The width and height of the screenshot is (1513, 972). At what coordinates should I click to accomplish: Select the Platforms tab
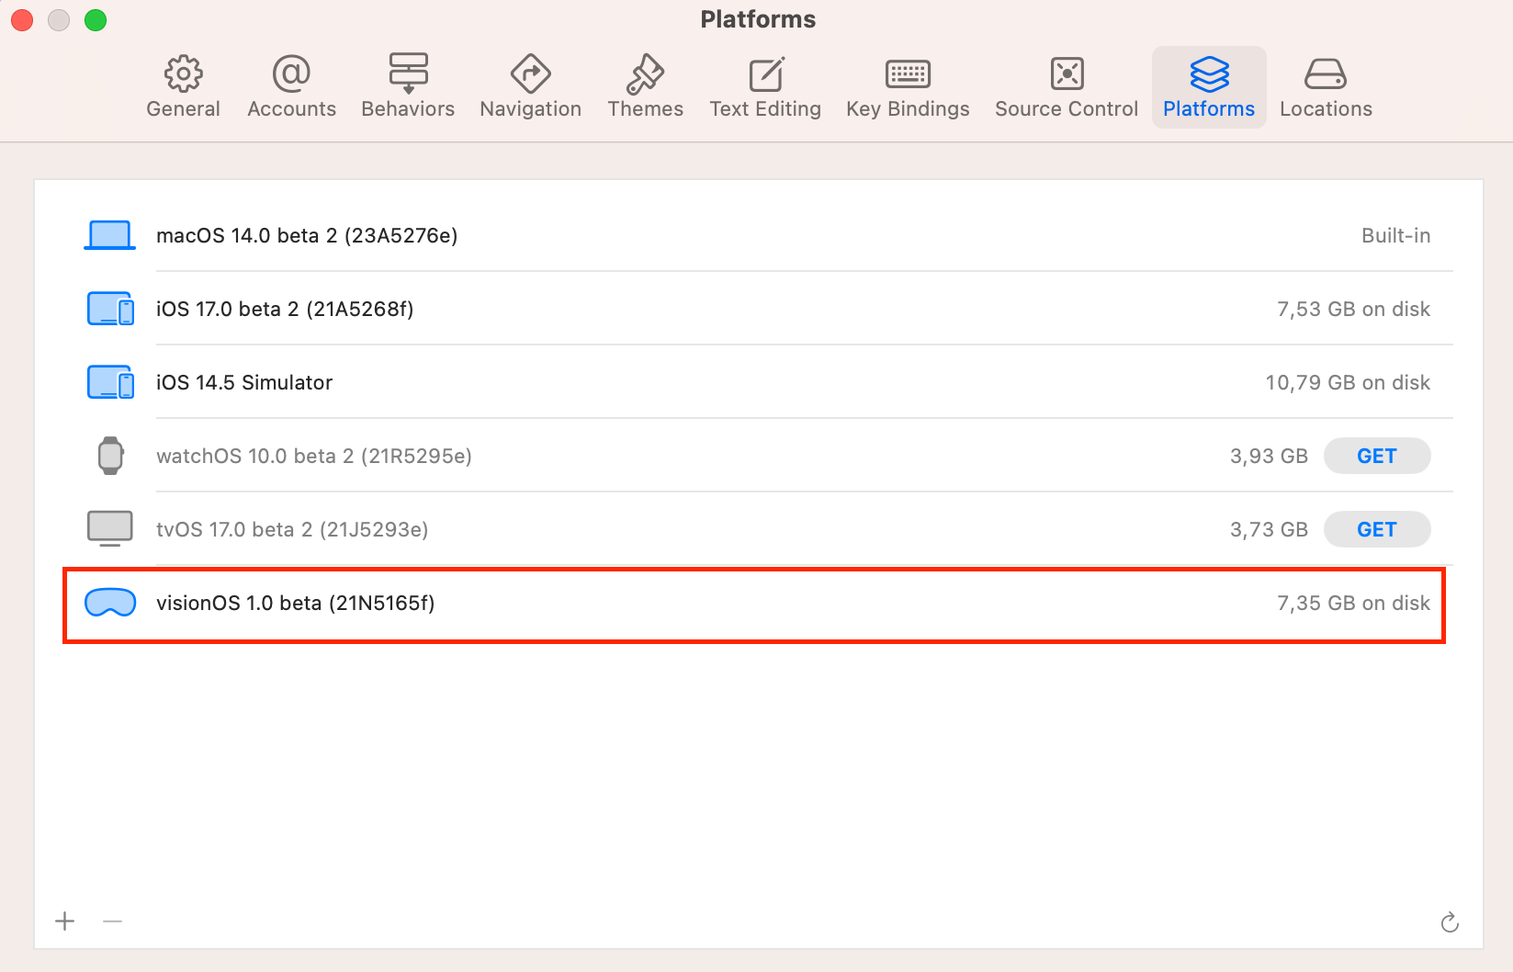tap(1209, 88)
